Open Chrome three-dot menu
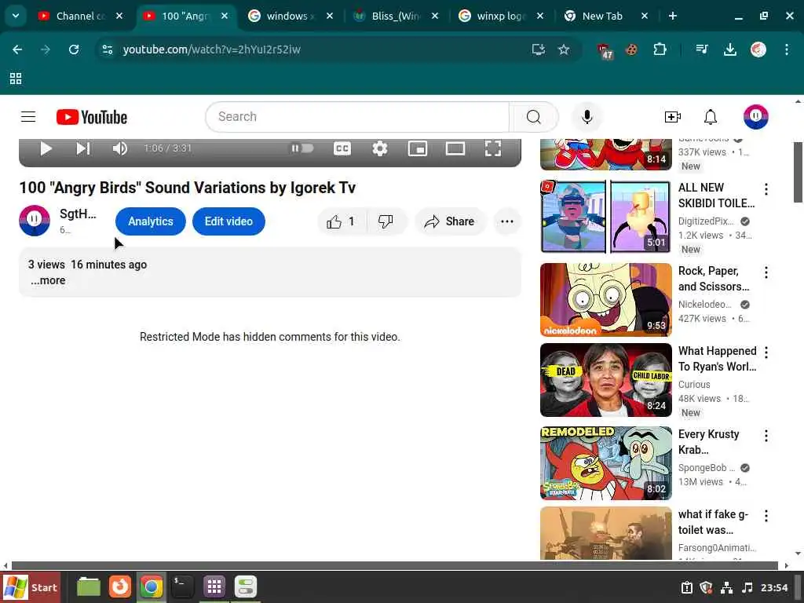804x603 pixels. [x=787, y=49]
